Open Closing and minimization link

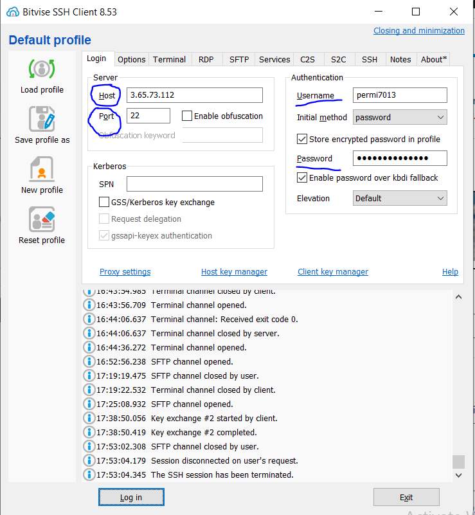419,31
